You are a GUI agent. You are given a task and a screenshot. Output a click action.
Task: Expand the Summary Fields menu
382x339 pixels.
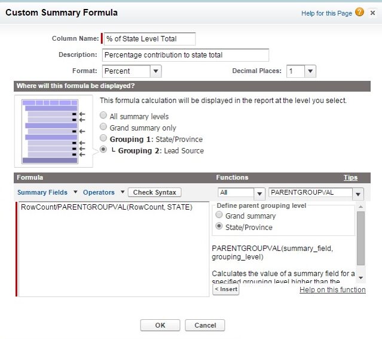47,192
